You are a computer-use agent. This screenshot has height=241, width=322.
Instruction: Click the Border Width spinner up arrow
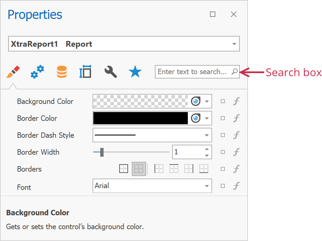tap(208, 150)
